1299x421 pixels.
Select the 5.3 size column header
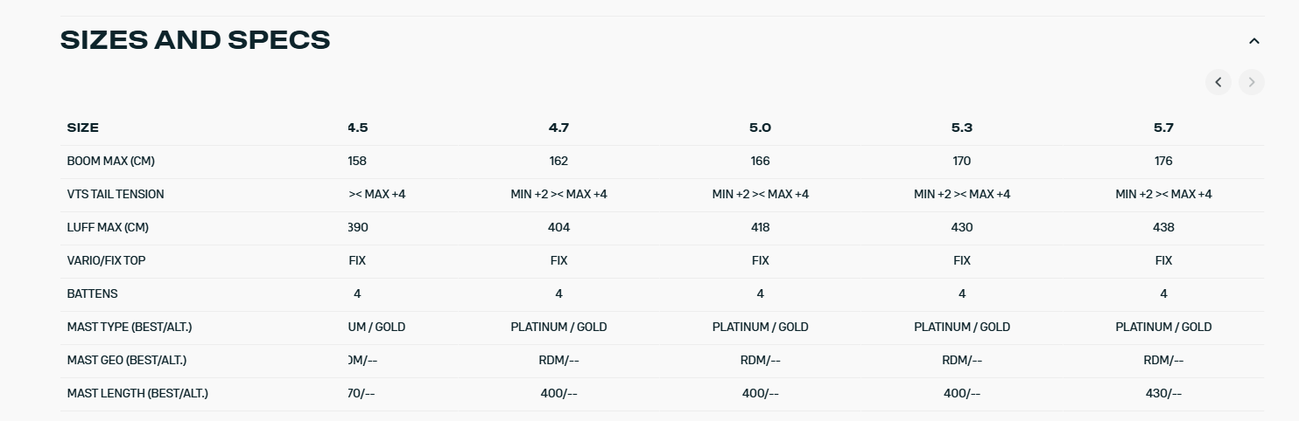[961, 128]
